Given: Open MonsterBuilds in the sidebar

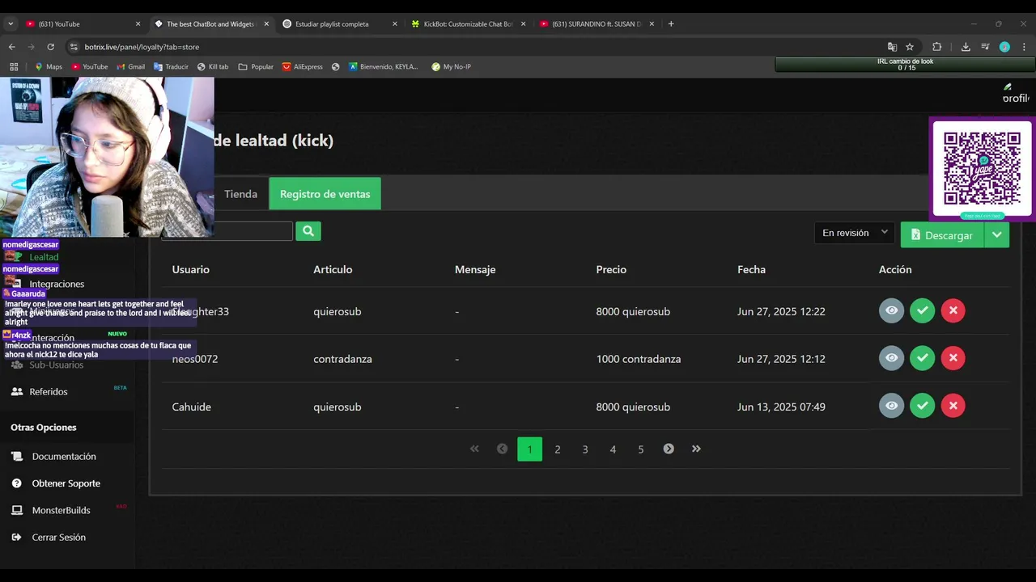Looking at the screenshot, I should pyautogui.click(x=61, y=510).
